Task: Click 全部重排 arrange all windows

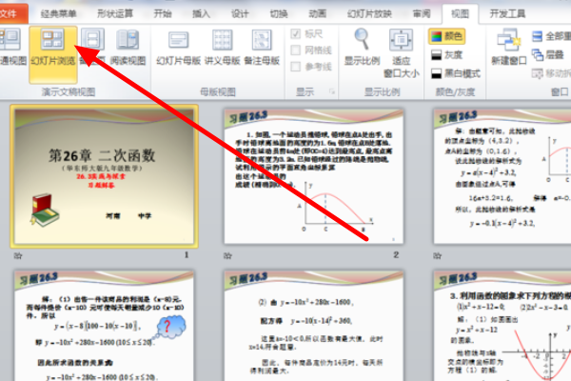Action: tap(551, 36)
